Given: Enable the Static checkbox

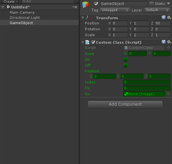Looking at the screenshot, I should [x=152, y=4].
